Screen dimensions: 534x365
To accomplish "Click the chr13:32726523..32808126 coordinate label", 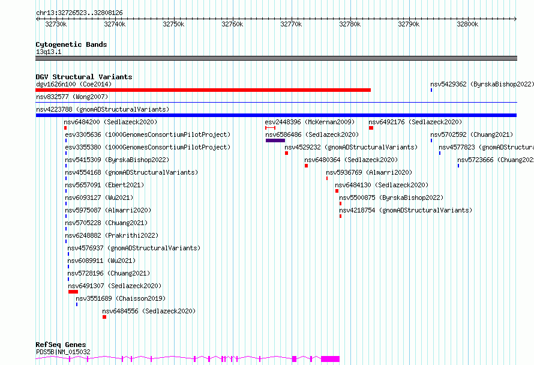I will pos(79,13).
